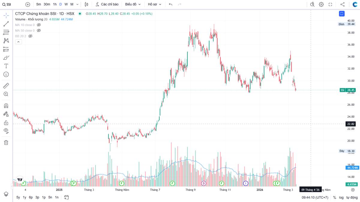Screen dimensions: 360x202
Task: Toggle tự động auto scale
Action: pos(352,198)
